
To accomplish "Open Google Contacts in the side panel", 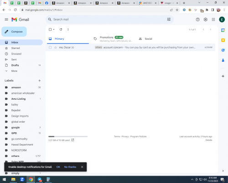I will [x=223, y=60].
